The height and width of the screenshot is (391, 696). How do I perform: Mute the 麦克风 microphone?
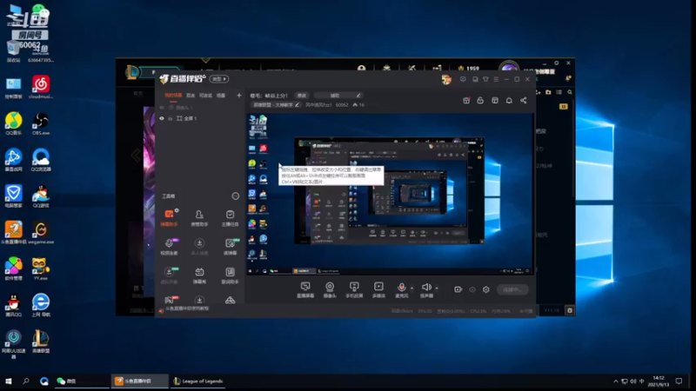402,288
